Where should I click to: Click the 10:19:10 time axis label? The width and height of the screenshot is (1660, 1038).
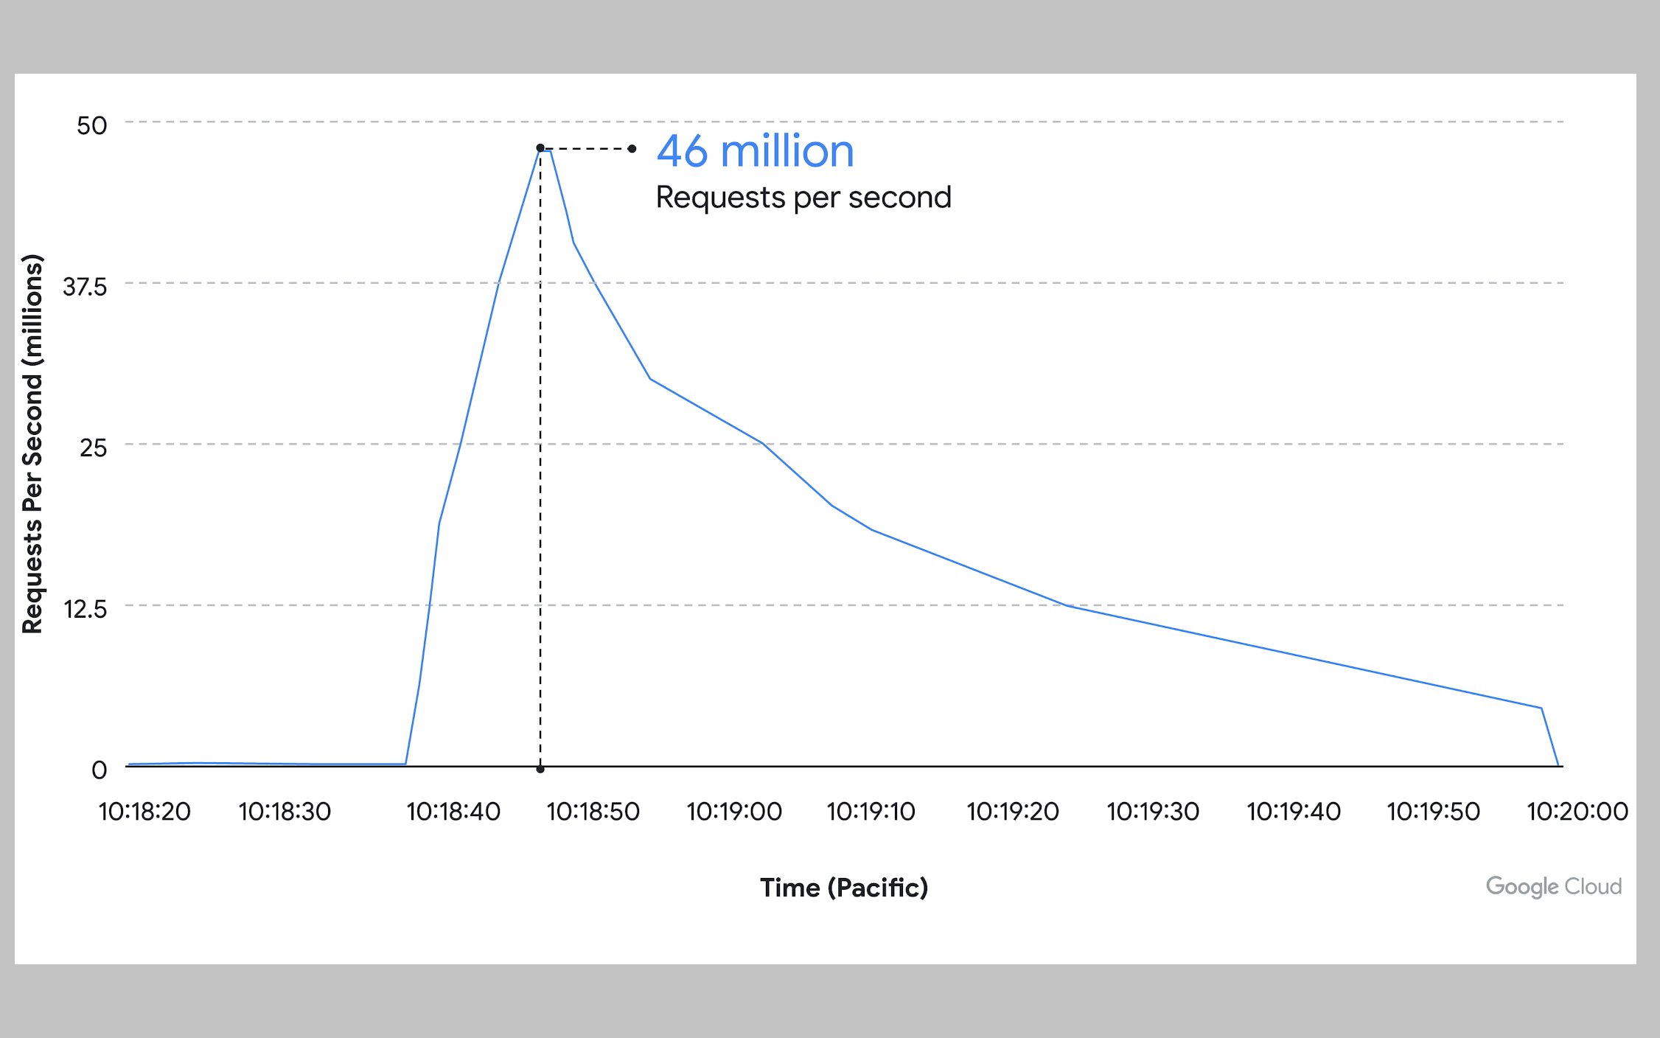click(x=871, y=812)
